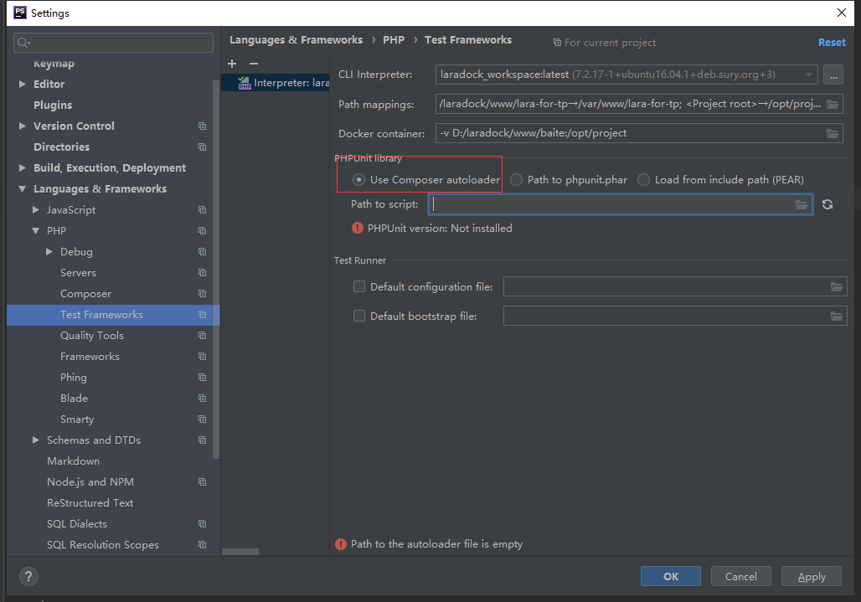Open the CLI Interpreter dropdown
The image size is (861, 602).
pos(626,75)
